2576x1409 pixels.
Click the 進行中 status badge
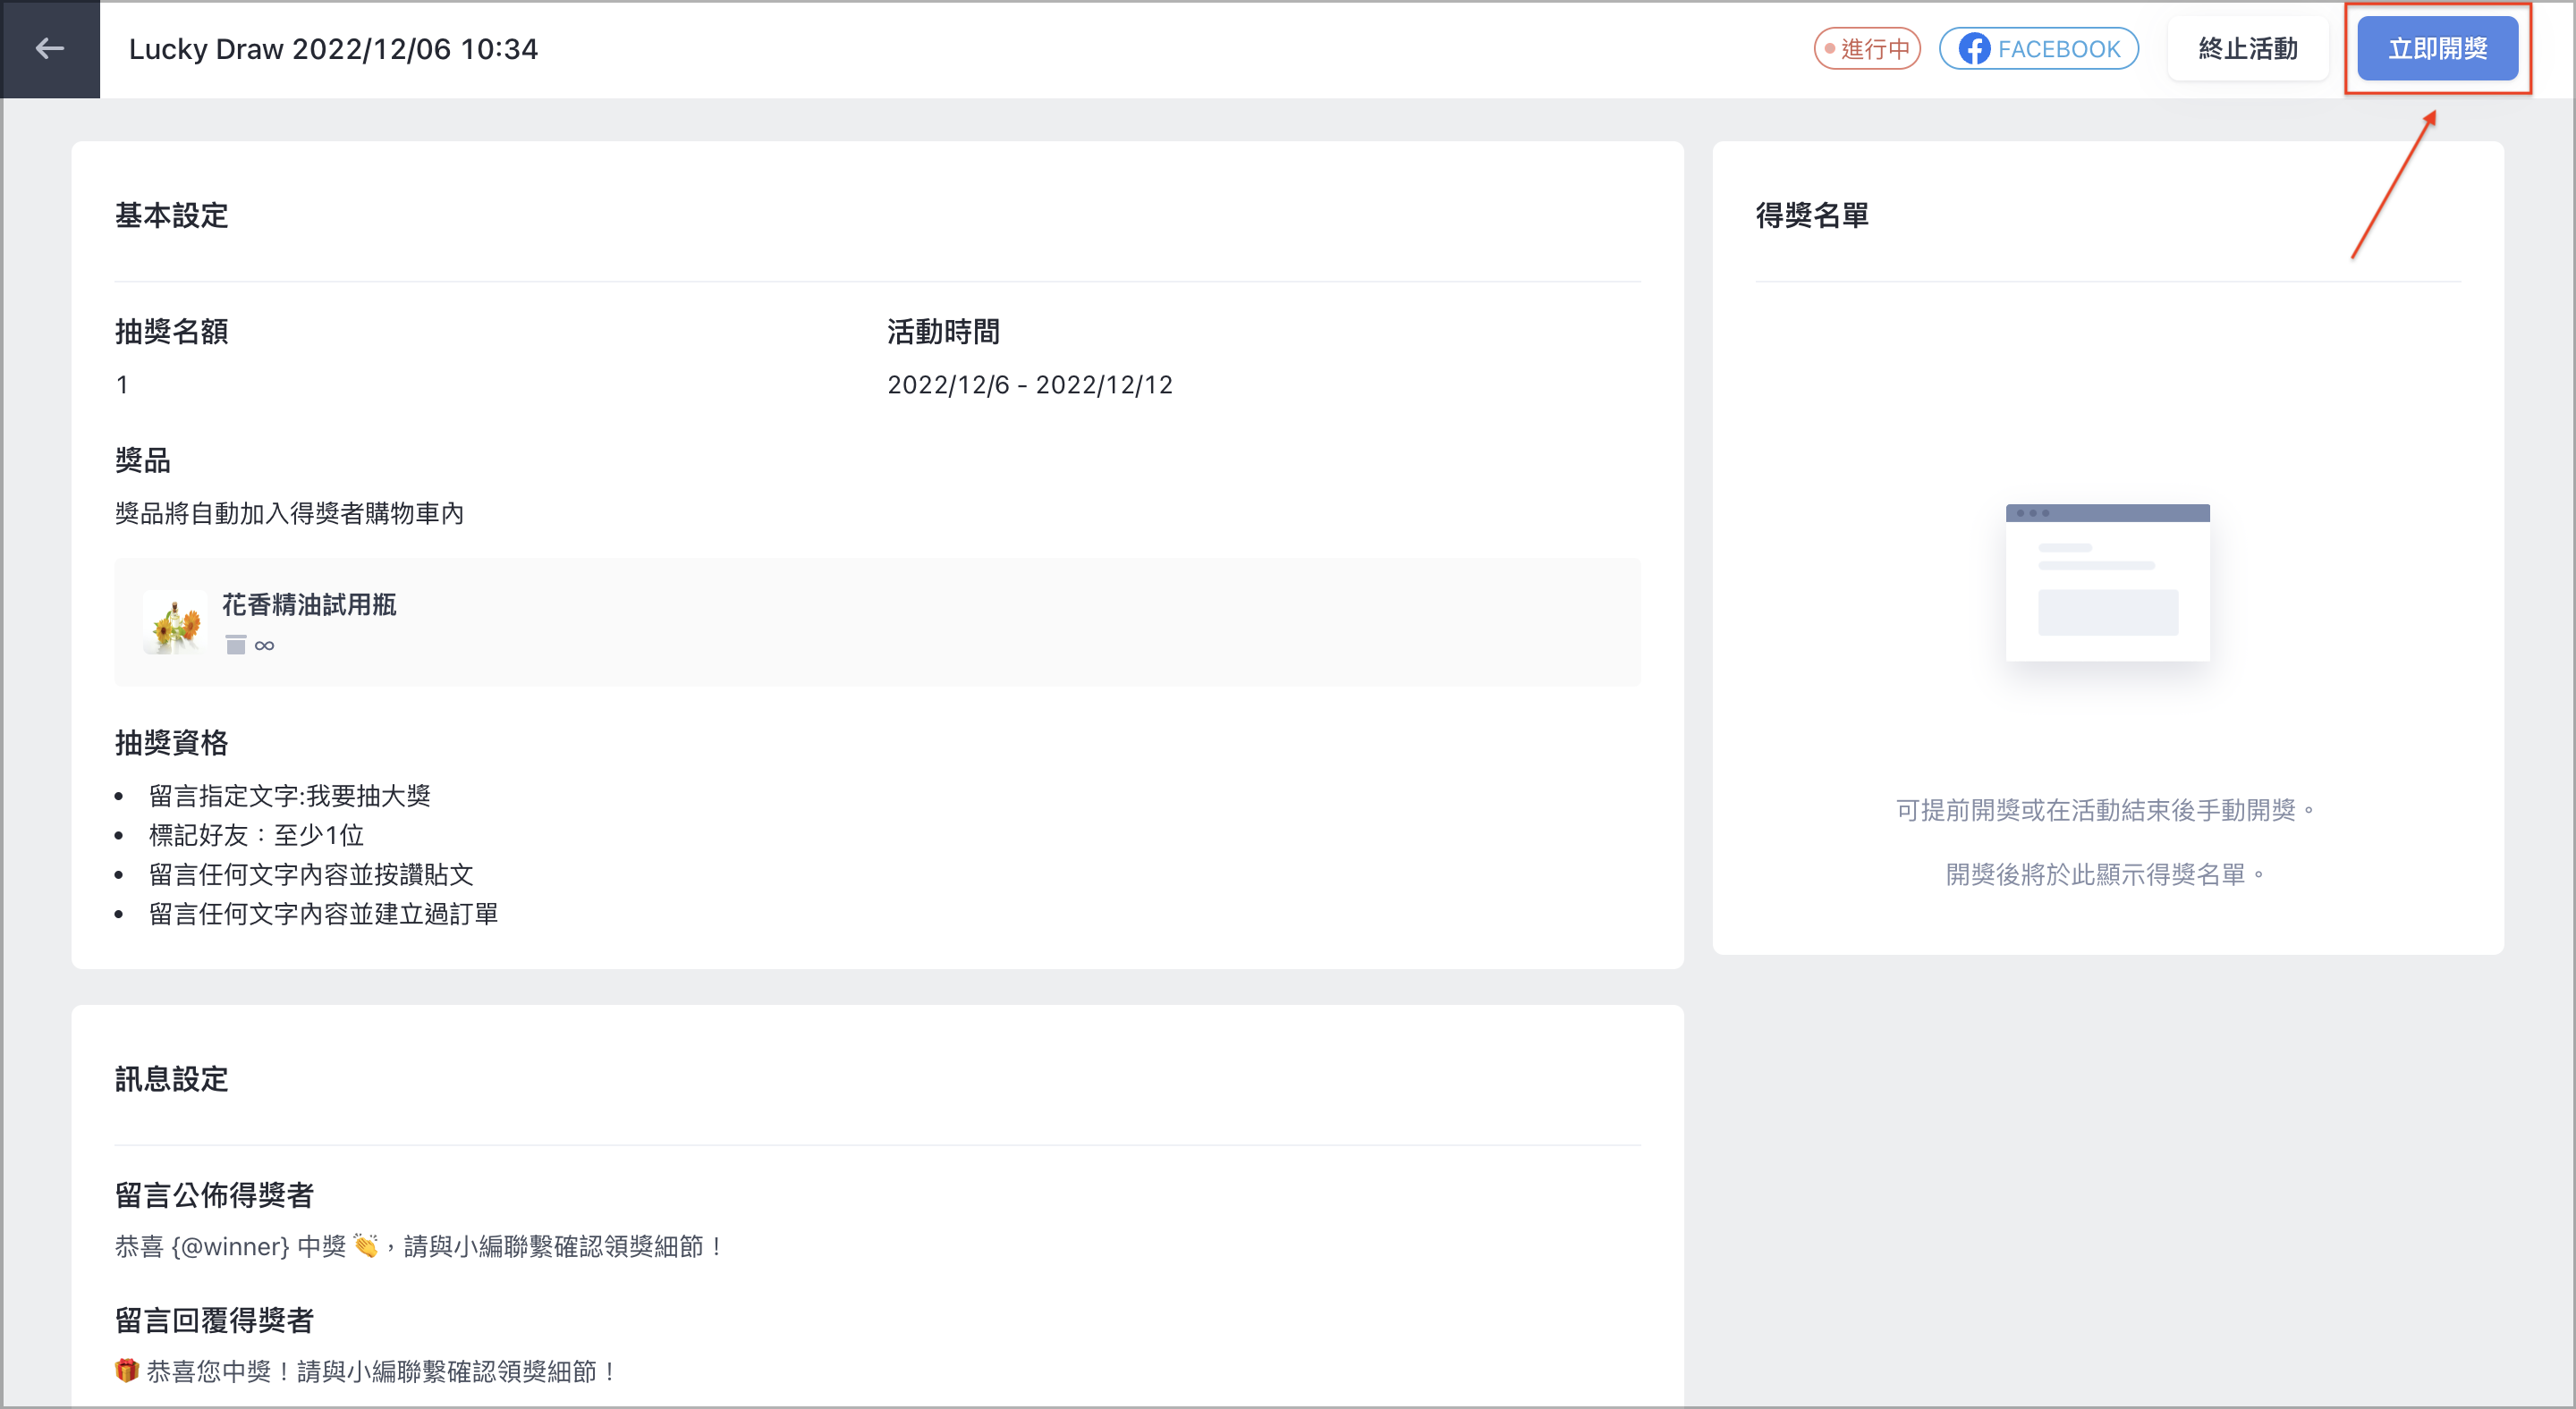(x=1866, y=49)
